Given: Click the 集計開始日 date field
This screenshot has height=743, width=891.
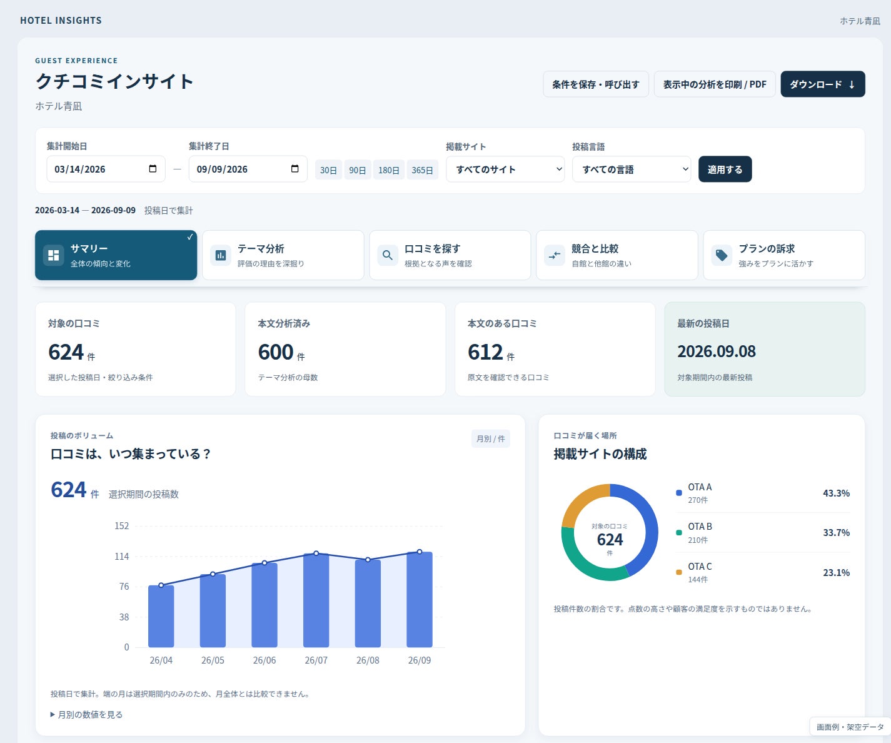Looking at the screenshot, I should point(106,169).
